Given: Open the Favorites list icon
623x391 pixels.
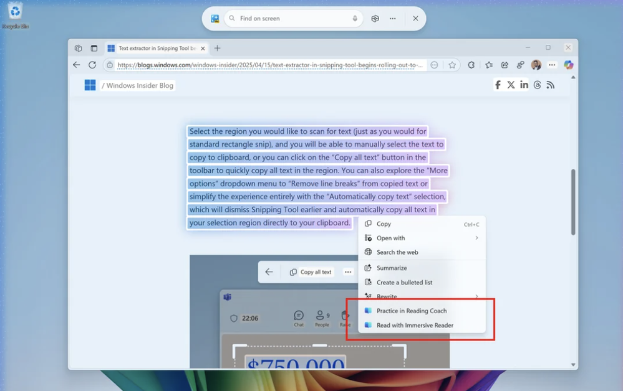Looking at the screenshot, I should pos(489,65).
